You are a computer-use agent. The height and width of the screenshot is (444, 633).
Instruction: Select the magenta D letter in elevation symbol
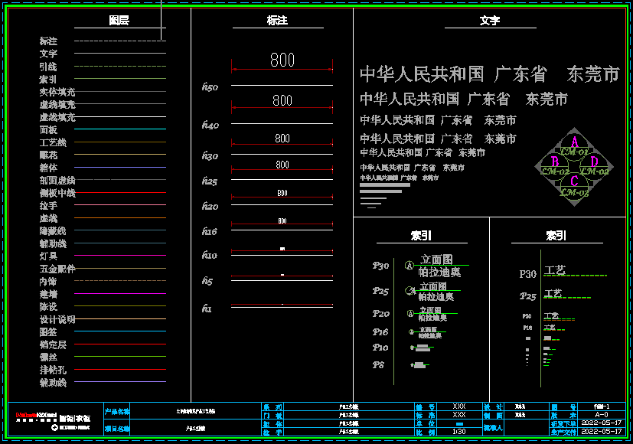pyautogui.click(x=594, y=162)
